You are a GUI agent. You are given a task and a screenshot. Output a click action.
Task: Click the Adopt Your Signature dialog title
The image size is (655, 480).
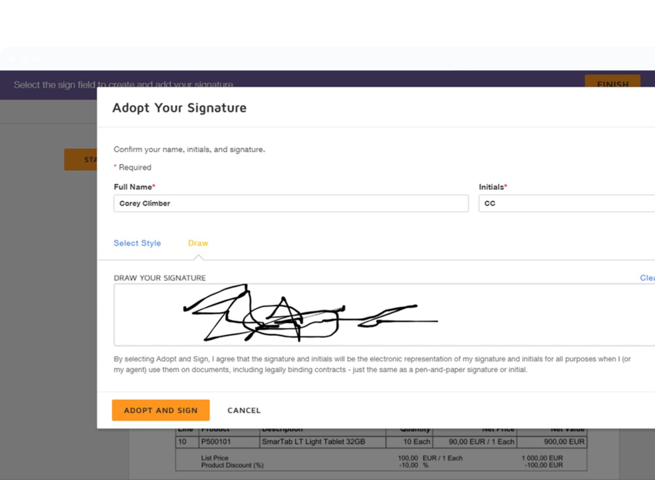tap(179, 108)
